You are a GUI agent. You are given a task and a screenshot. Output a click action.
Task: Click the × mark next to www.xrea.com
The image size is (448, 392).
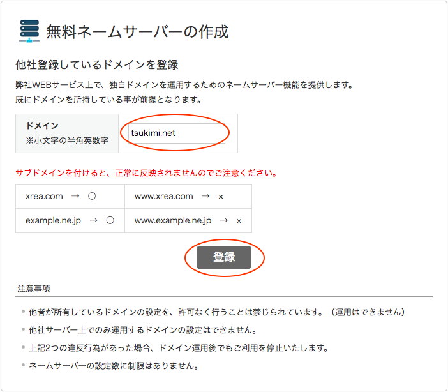point(221,197)
